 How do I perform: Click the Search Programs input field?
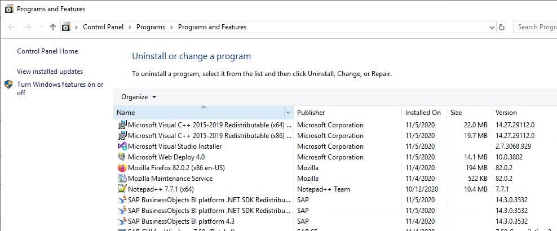point(536,27)
